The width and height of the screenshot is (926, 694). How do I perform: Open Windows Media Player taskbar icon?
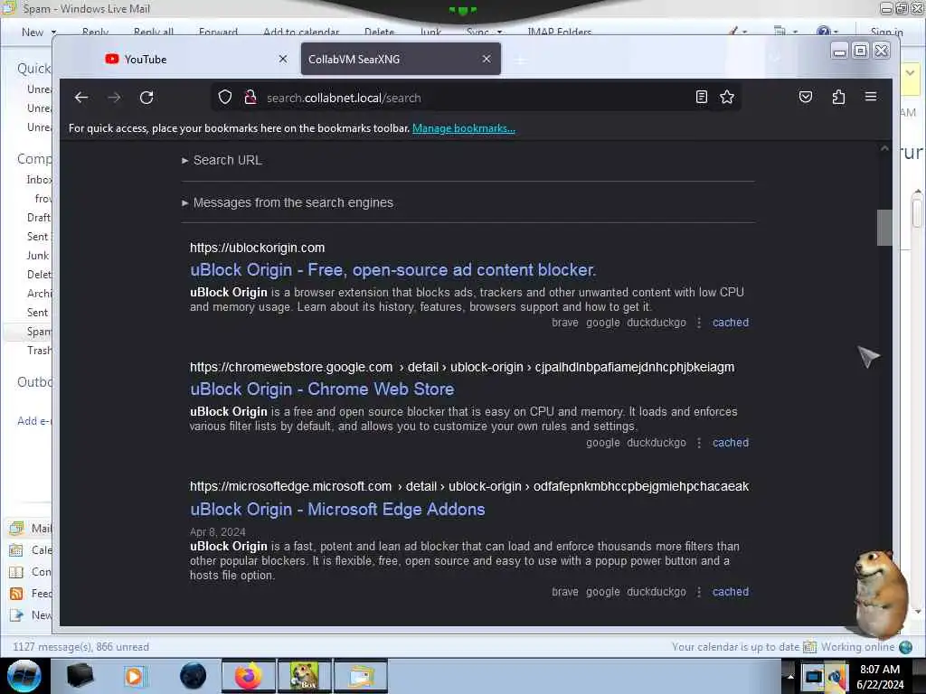pyautogui.click(x=134, y=676)
